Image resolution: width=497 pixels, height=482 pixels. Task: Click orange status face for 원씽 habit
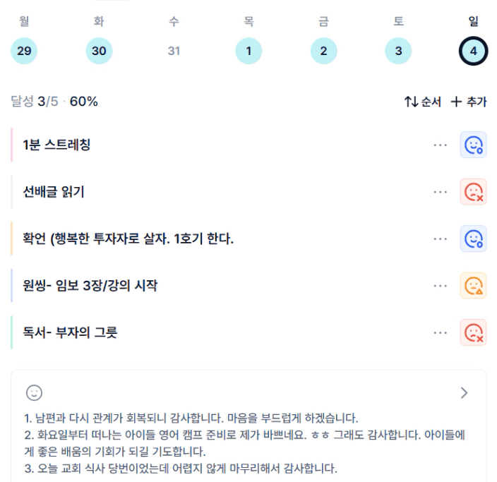[473, 286]
